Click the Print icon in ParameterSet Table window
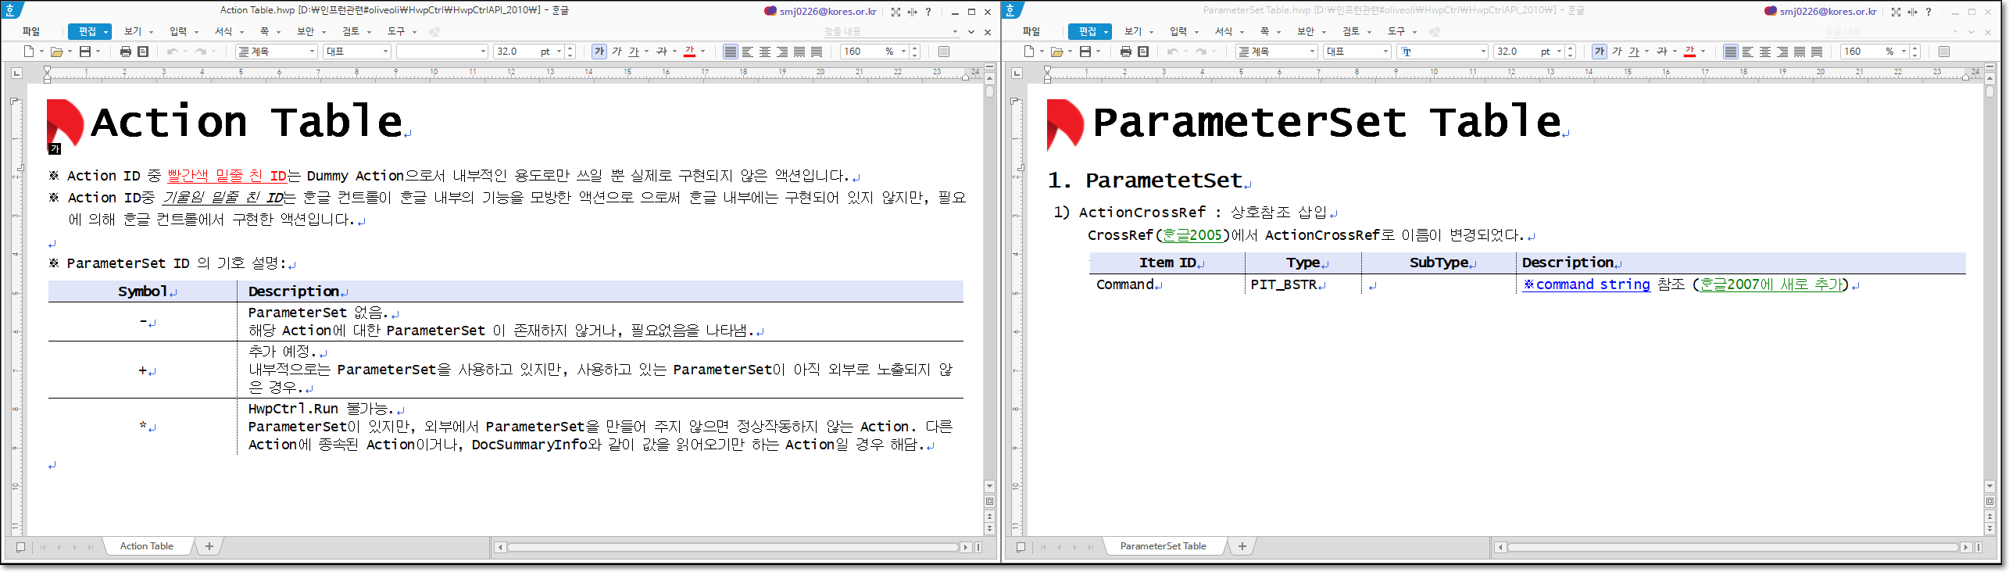The height and width of the screenshot is (572, 2009). [1126, 52]
